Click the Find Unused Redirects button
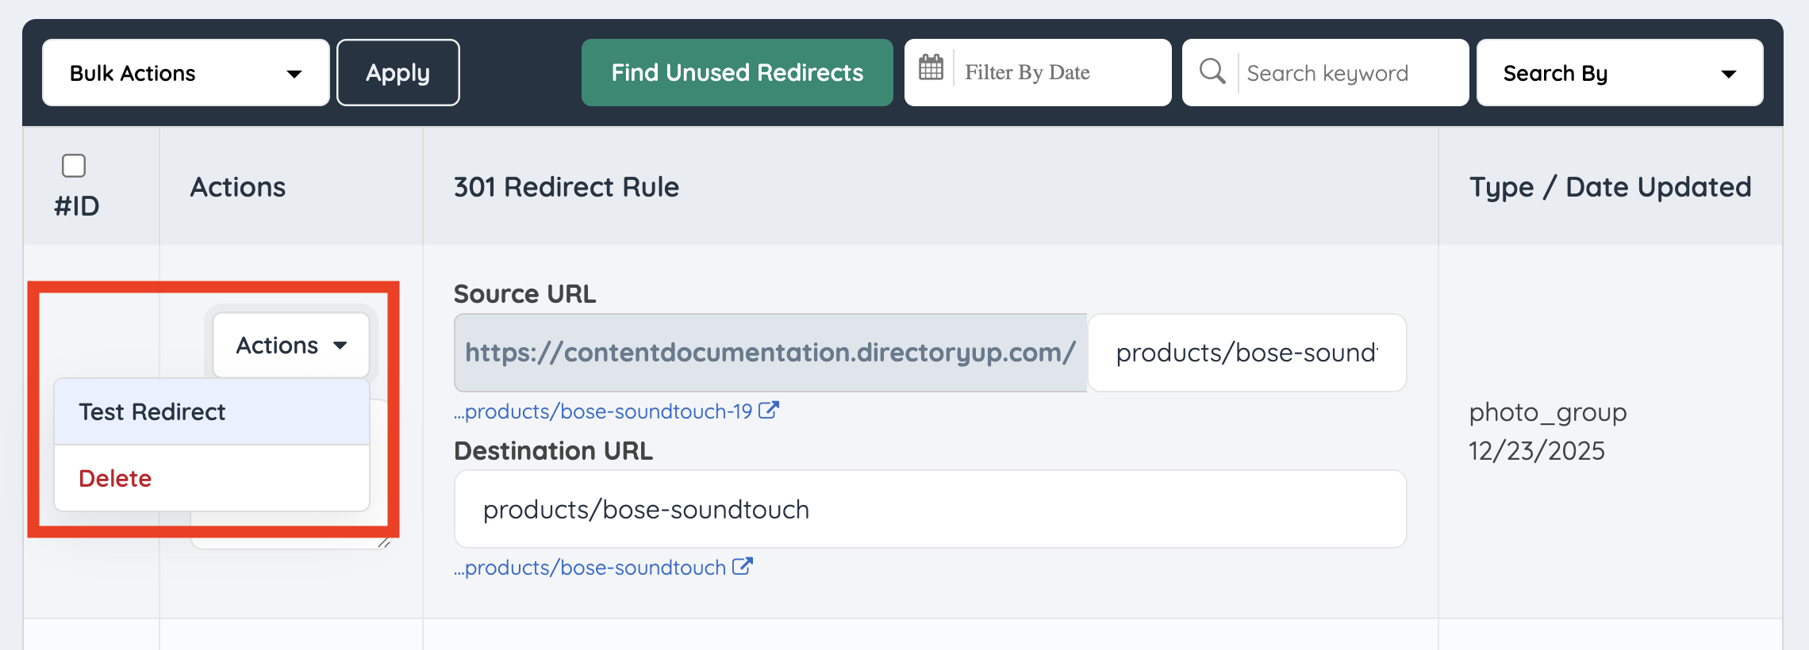The height and width of the screenshot is (650, 1809). (737, 73)
